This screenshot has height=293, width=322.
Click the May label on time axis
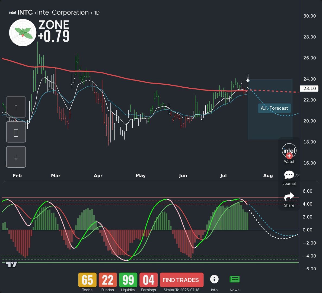tap(141, 176)
